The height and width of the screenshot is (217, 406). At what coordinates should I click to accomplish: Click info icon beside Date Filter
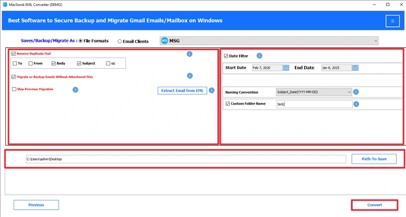pos(259,56)
